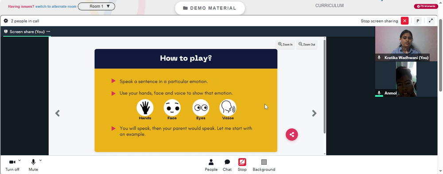Select the Screen share (You) tab
Viewport: 443px width, 174px height.
[27, 32]
